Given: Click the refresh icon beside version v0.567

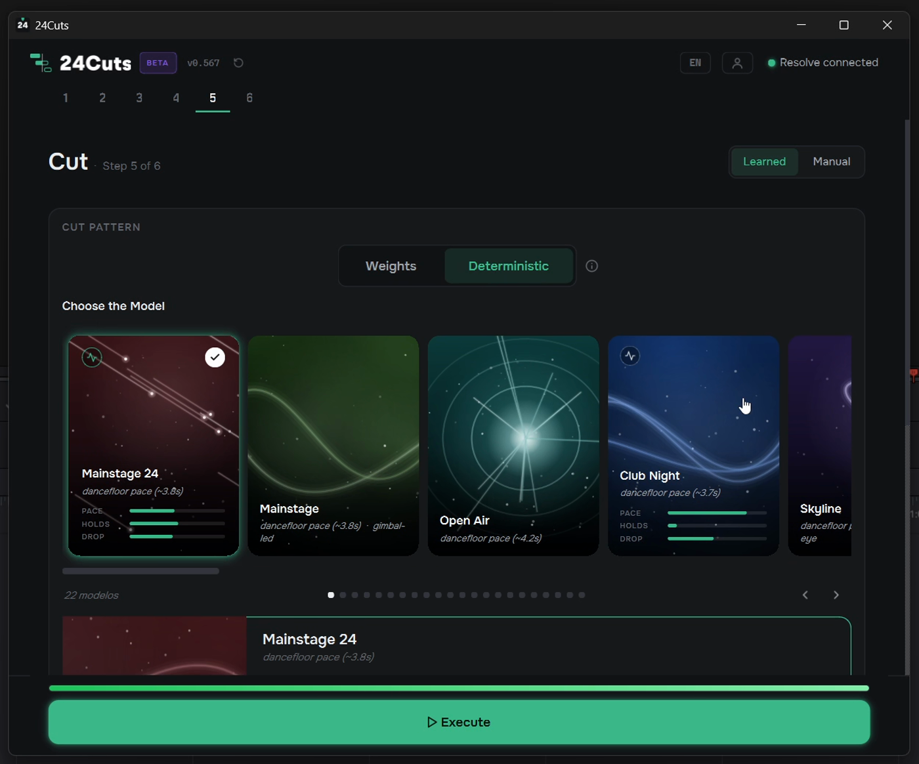Looking at the screenshot, I should [x=238, y=63].
